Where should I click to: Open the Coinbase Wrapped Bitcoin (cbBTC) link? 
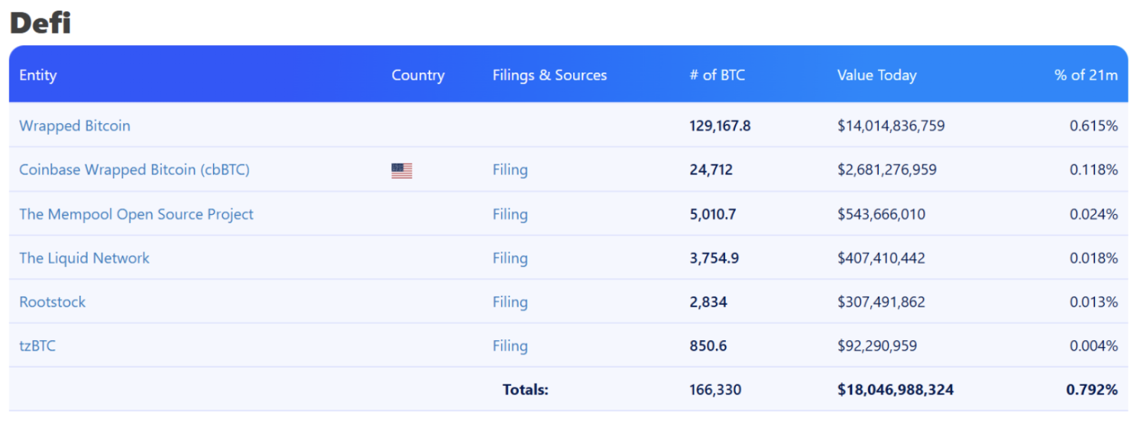pyautogui.click(x=134, y=170)
